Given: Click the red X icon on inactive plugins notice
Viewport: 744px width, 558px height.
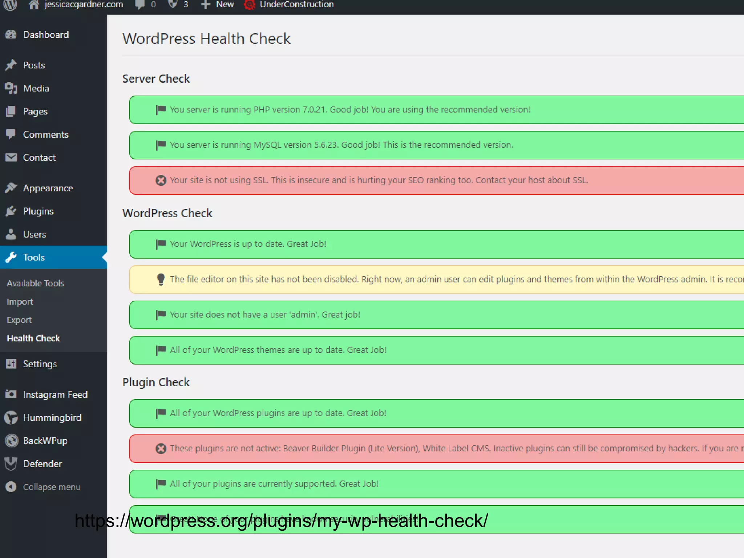Looking at the screenshot, I should coord(161,448).
